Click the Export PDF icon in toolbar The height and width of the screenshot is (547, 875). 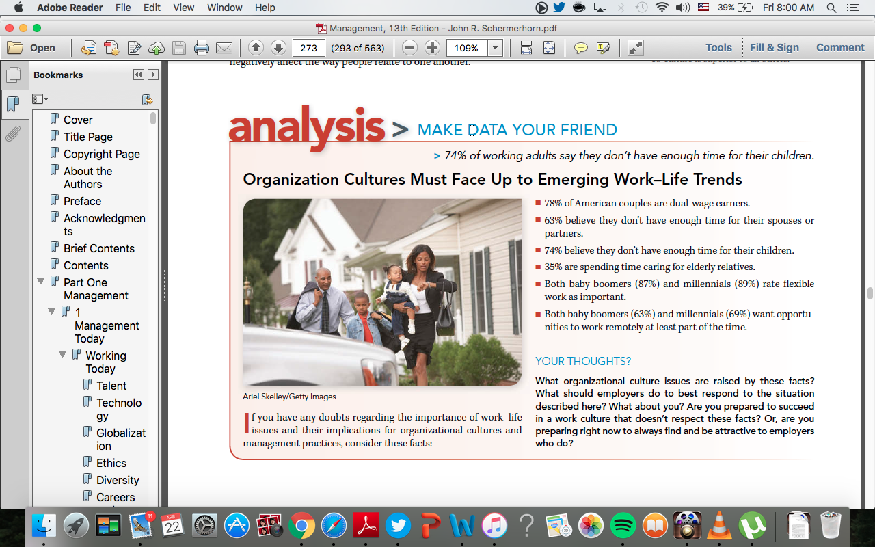coord(111,48)
